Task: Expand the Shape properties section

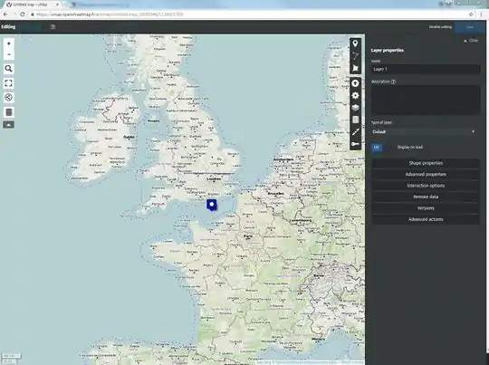Action: coord(426,163)
